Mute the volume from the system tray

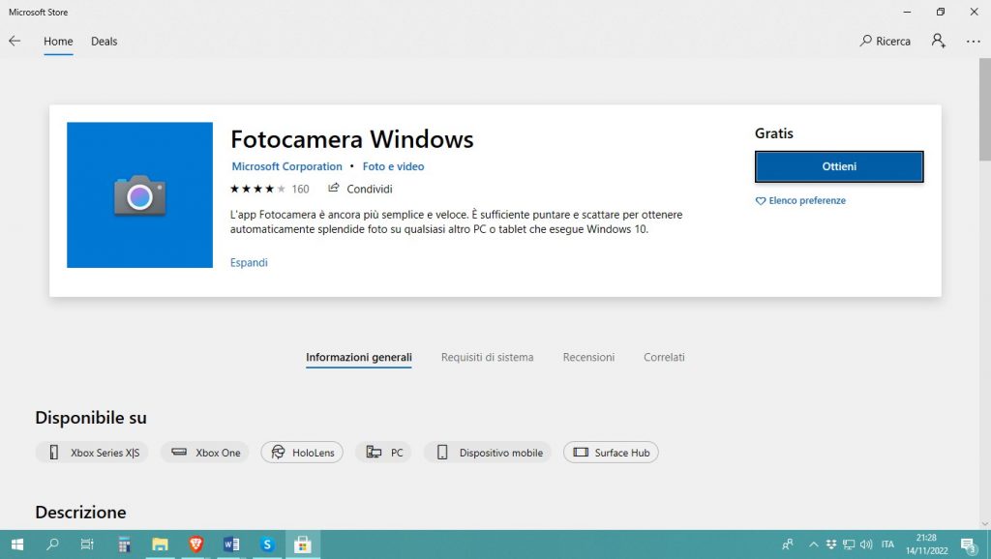867,545
